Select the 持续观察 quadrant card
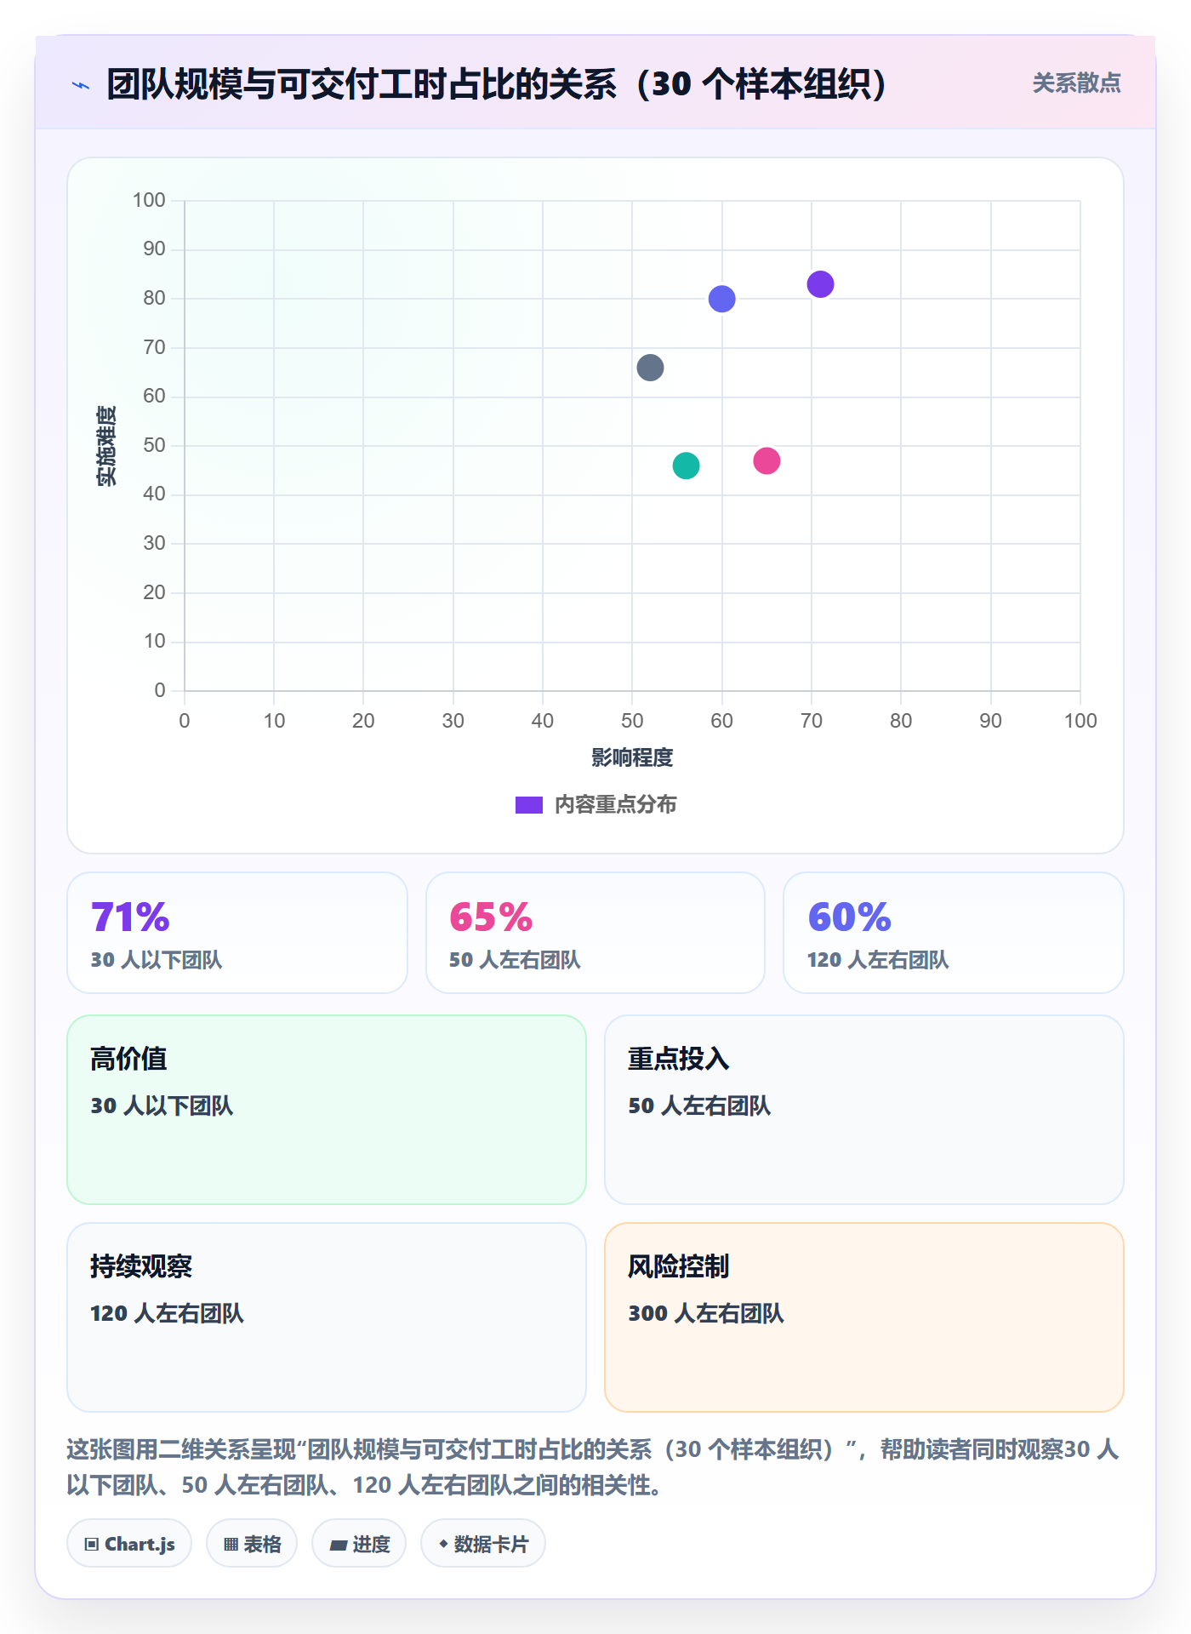The width and height of the screenshot is (1191, 1634). (327, 1317)
